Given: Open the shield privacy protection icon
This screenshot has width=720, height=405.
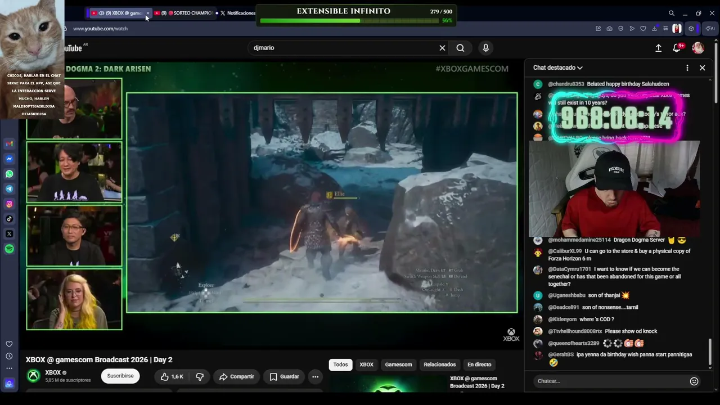Looking at the screenshot, I should click(621, 29).
